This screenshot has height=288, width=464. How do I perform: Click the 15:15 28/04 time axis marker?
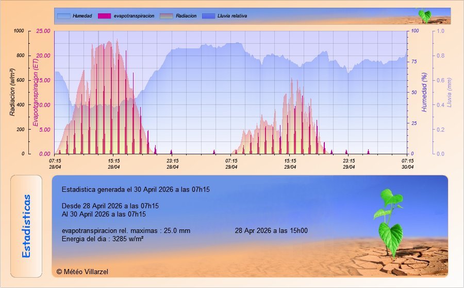click(114, 164)
